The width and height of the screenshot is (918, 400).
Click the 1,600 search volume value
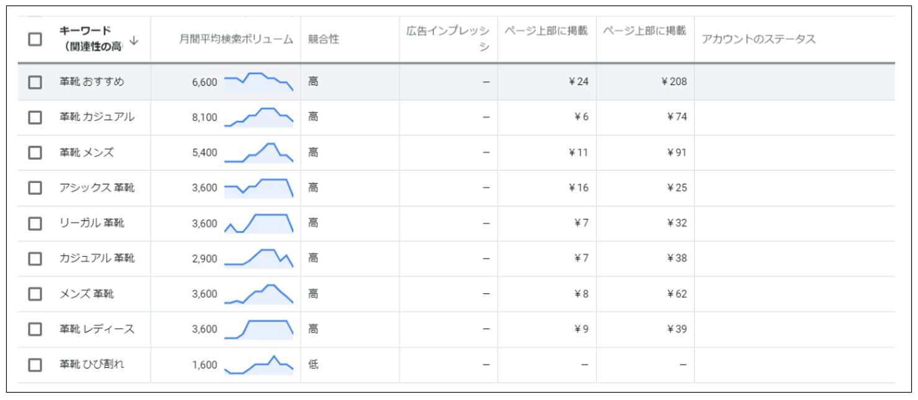(205, 365)
